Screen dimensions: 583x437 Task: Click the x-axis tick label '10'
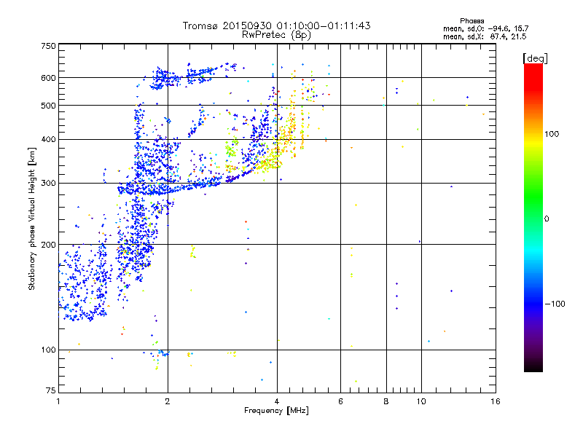[x=421, y=401]
